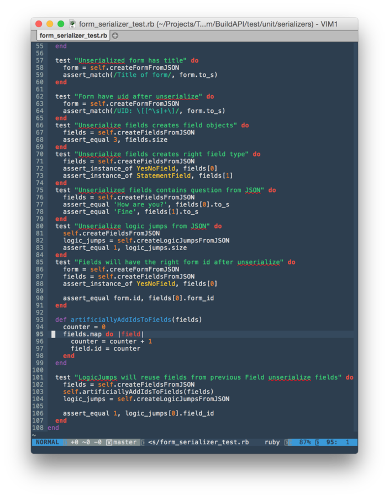Image resolution: width=389 pixels, height=498 pixels.
Task: Place cursor on "Unserialized form has title" string
Action: [x=130, y=60]
